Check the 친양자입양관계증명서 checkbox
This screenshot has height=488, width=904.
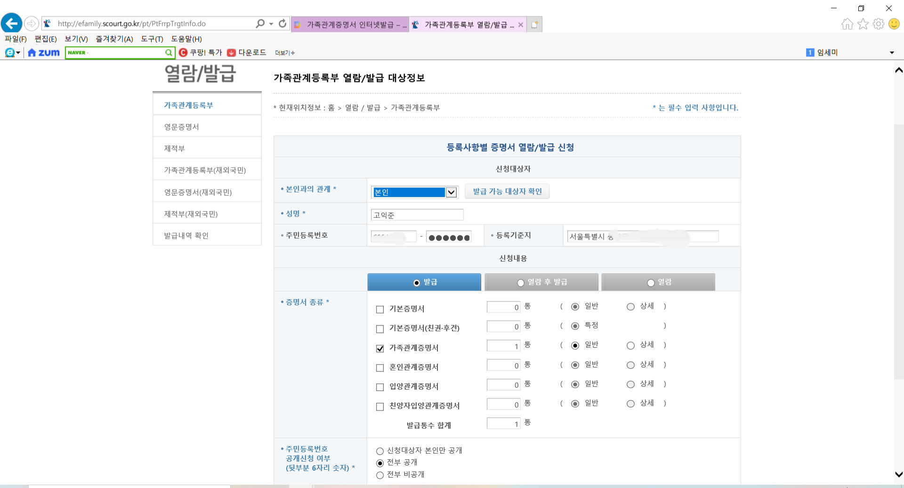[x=380, y=407]
